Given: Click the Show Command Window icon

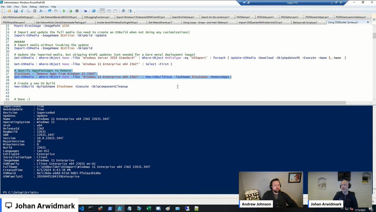Looking at the screenshot, I should pyautogui.click(x=123, y=11).
